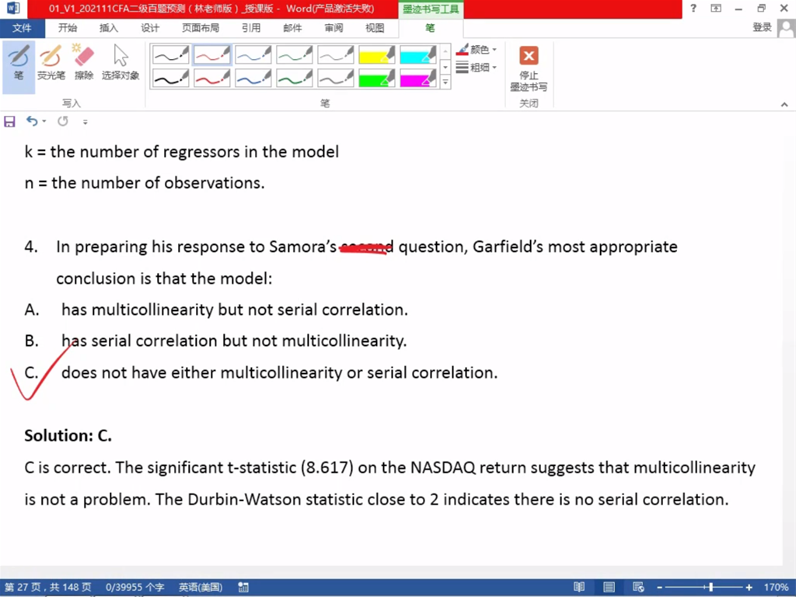
Task: Click the Undo arrow icon
Action: pos(32,121)
